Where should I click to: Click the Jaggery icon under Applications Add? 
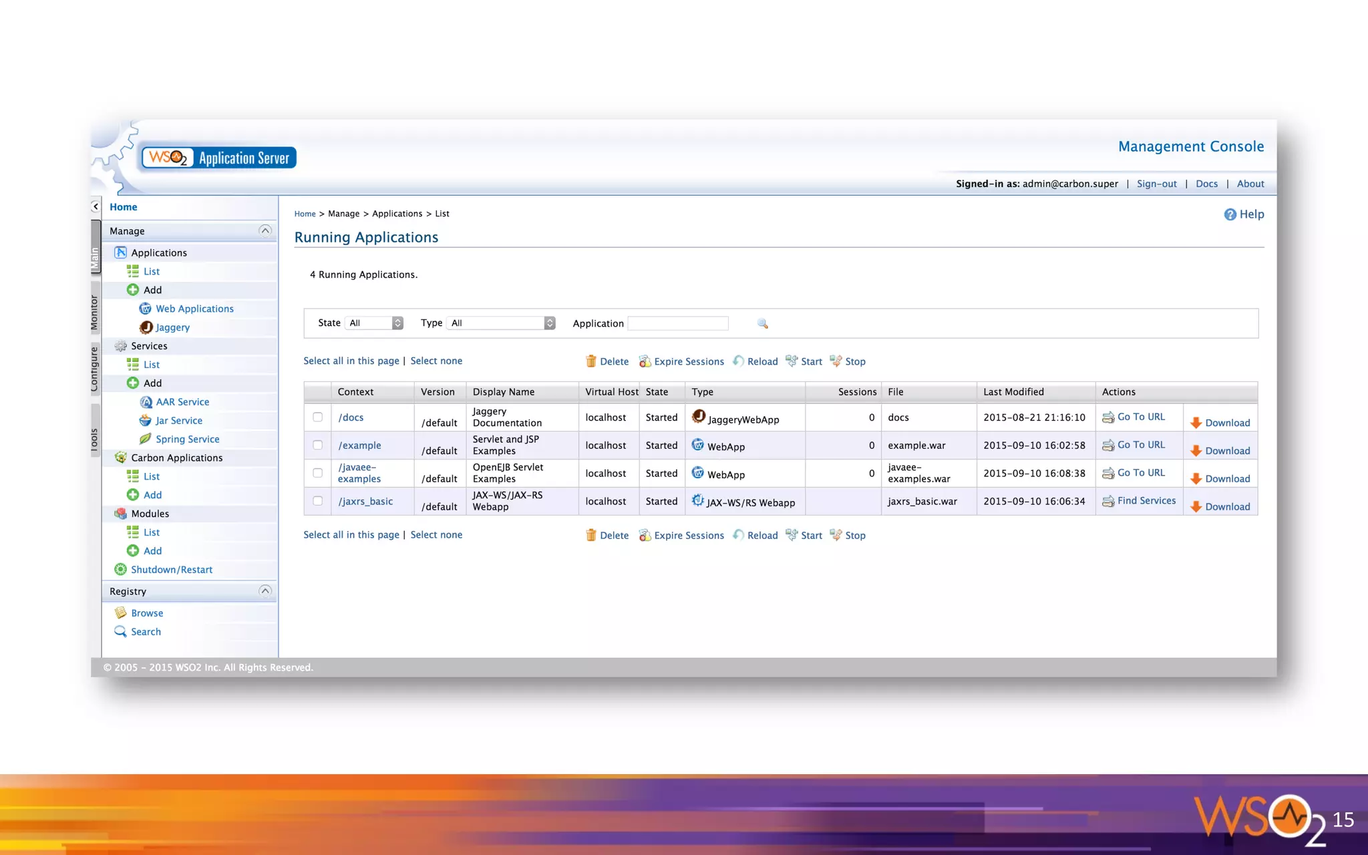[146, 327]
